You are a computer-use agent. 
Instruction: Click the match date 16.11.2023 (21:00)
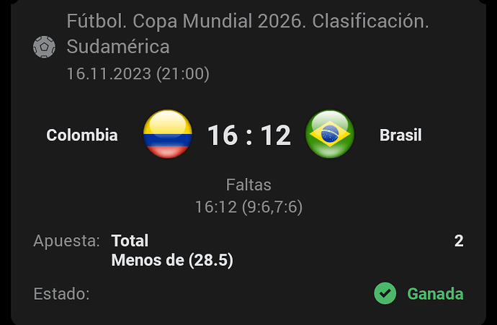pos(138,74)
